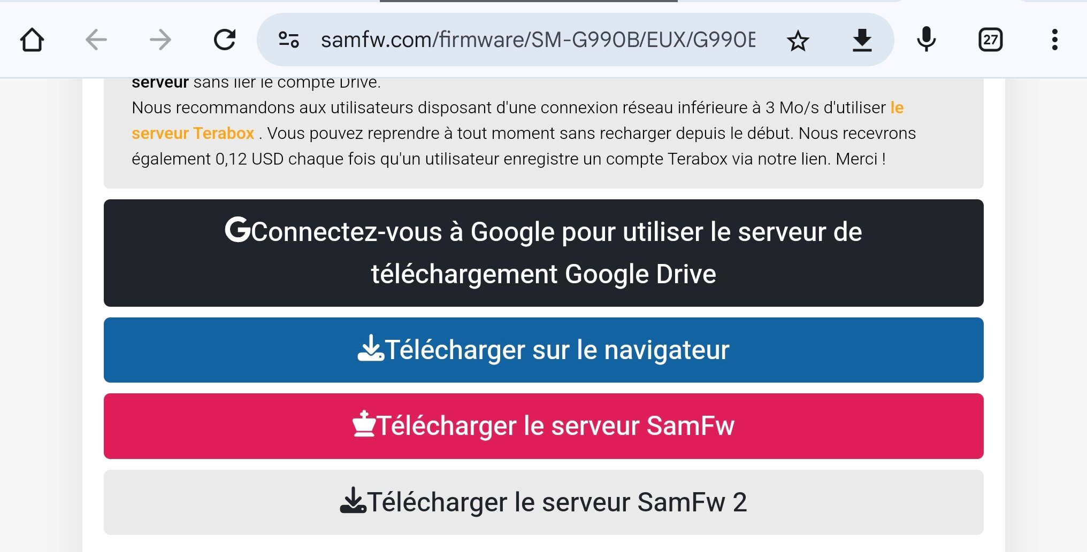1087x552 pixels.
Task: Open the tab switcher showing 27 tabs
Action: point(990,40)
